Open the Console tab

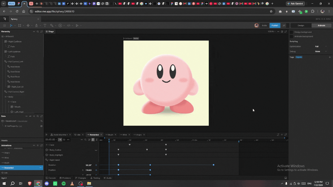[x=51, y=178]
